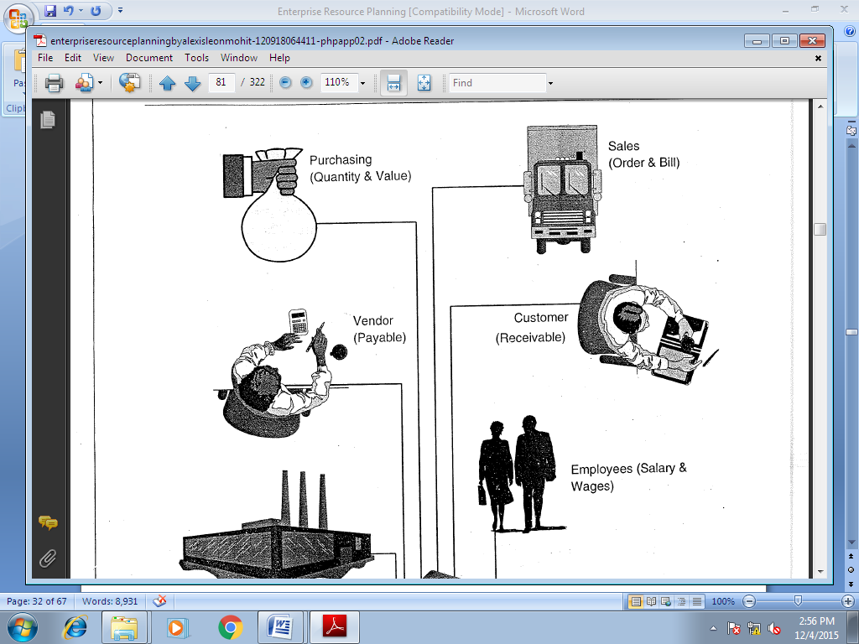This screenshot has height=644, width=859.
Task: Switch Word to Outline view
Action: (681, 601)
